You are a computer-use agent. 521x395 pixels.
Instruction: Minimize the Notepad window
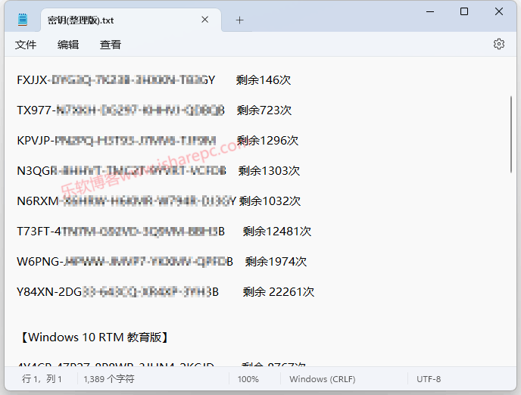430,11
